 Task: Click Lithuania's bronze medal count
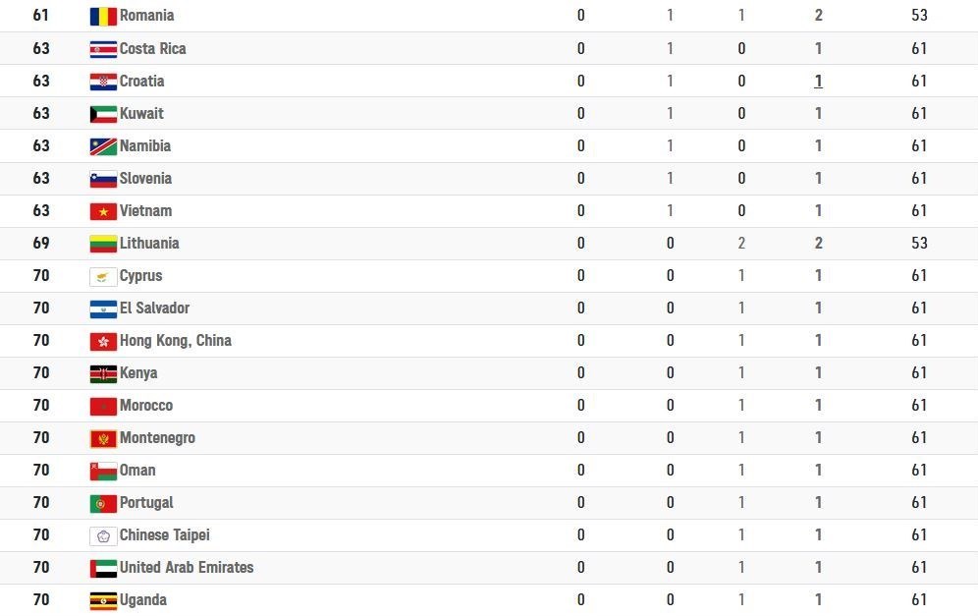pos(741,243)
